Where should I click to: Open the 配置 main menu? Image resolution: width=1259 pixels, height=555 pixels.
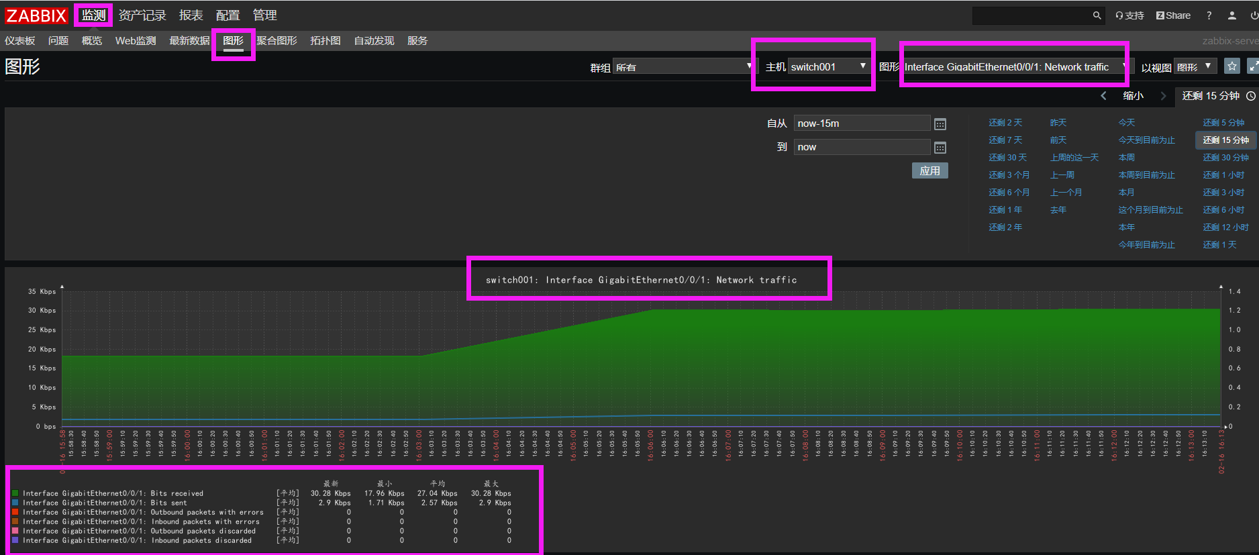[228, 15]
